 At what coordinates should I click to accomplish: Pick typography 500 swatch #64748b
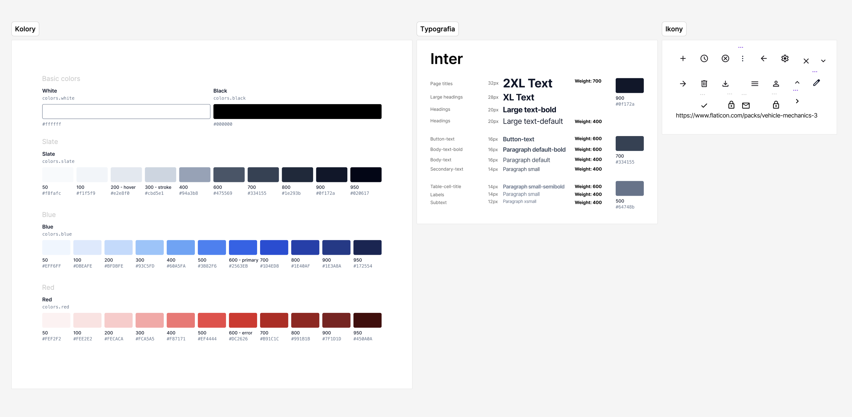click(629, 188)
